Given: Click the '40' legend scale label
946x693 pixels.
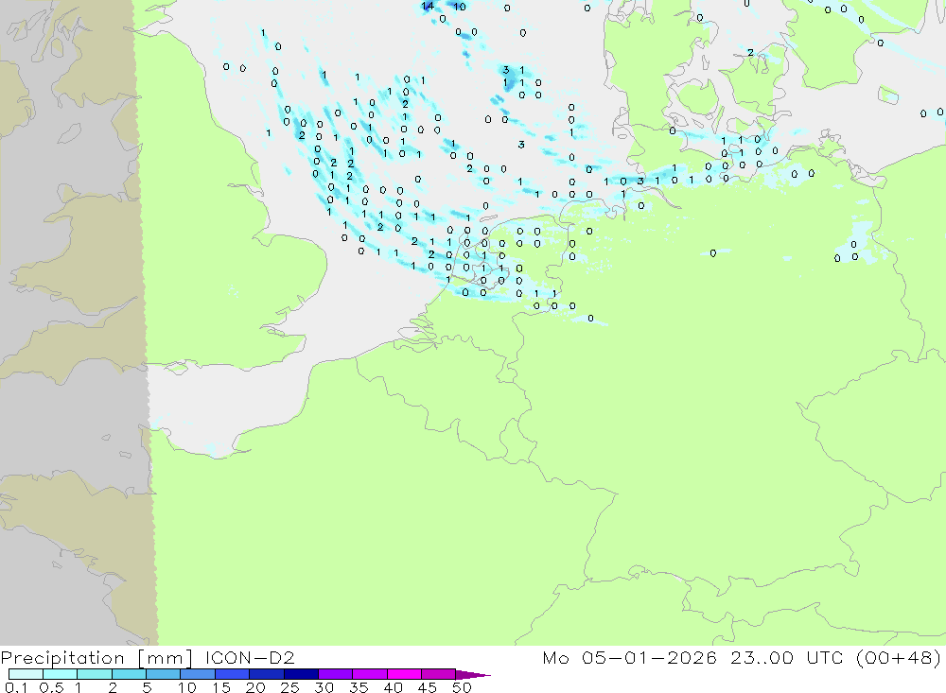Looking at the screenshot, I should click(393, 687).
